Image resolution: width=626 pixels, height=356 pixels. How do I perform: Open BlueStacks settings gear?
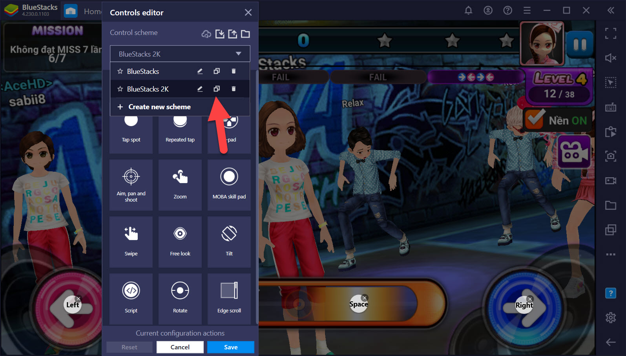(610, 317)
